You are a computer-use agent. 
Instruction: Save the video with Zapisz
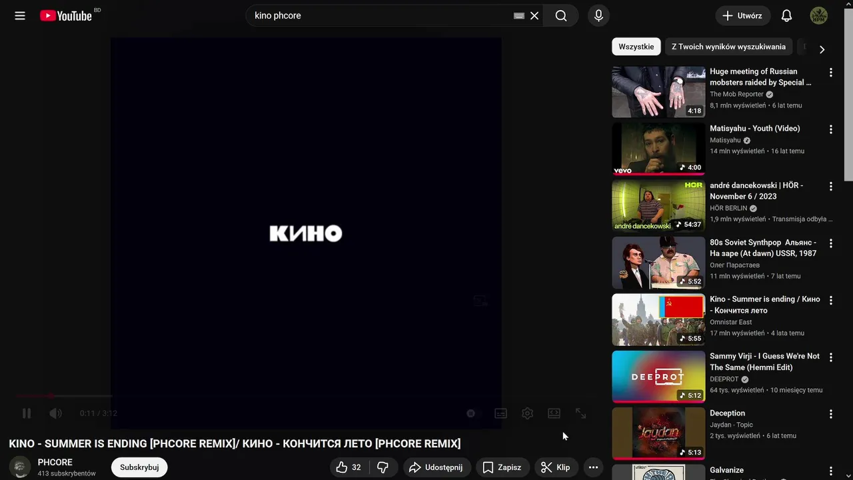(502, 467)
